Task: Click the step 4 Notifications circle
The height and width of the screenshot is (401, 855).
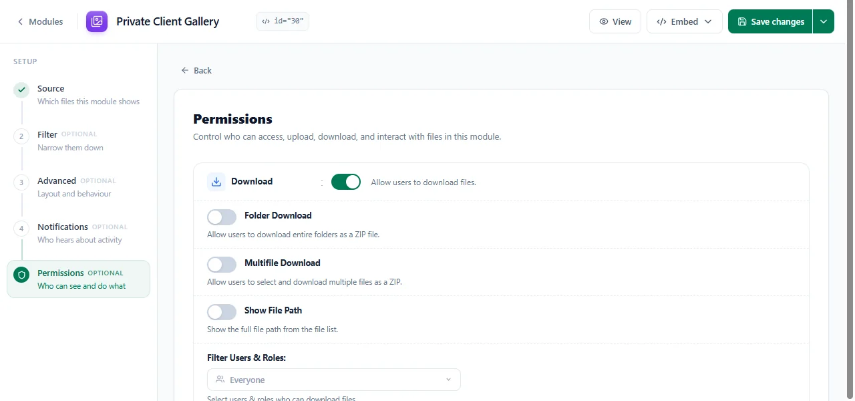Action: 21,228
